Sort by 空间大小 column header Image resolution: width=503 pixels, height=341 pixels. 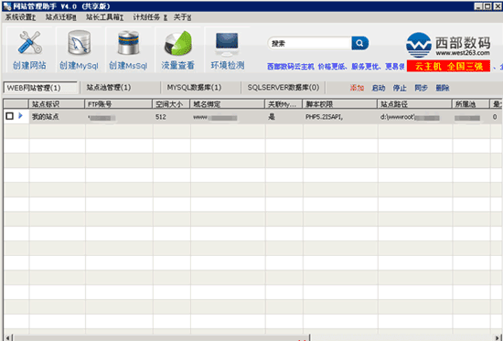171,104
